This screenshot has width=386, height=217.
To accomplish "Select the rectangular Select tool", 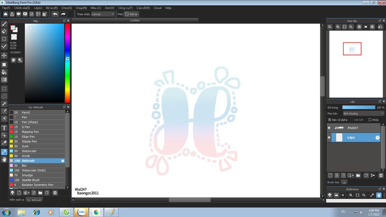I will pyautogui.click(x=4, y=89).
